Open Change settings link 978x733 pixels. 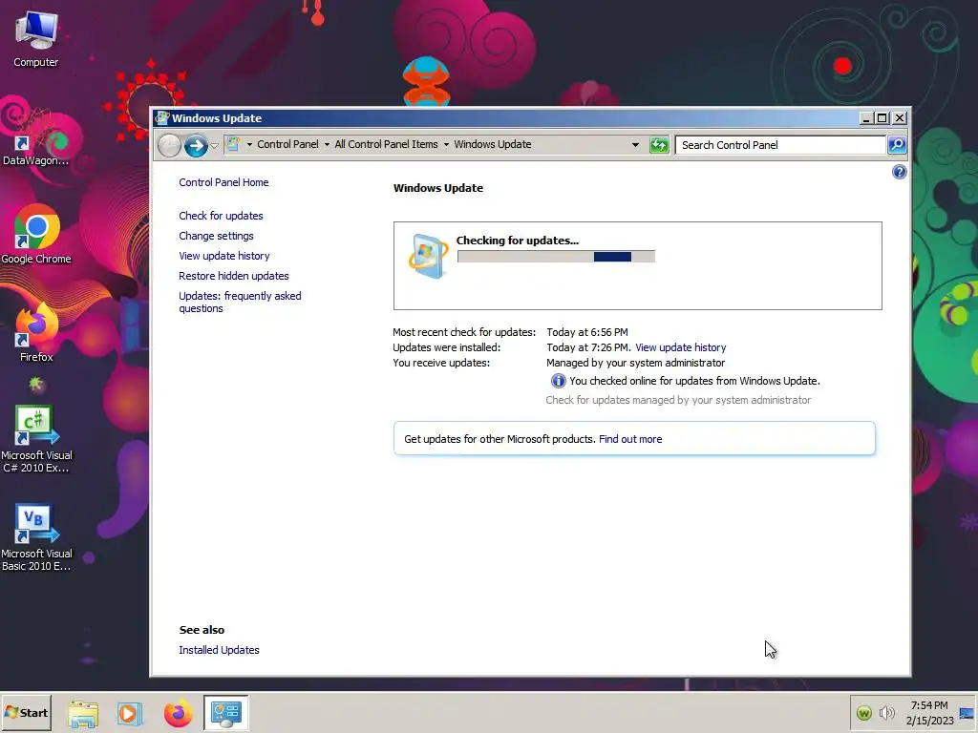pyautogui.click(x=216, y=236)
